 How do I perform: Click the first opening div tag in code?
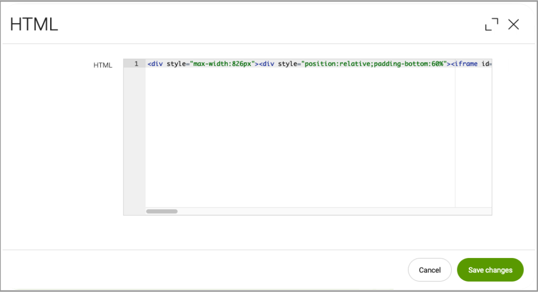click(x=155, y=64)
